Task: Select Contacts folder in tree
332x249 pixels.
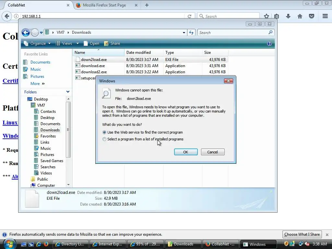Action: (x=48, y=112)
